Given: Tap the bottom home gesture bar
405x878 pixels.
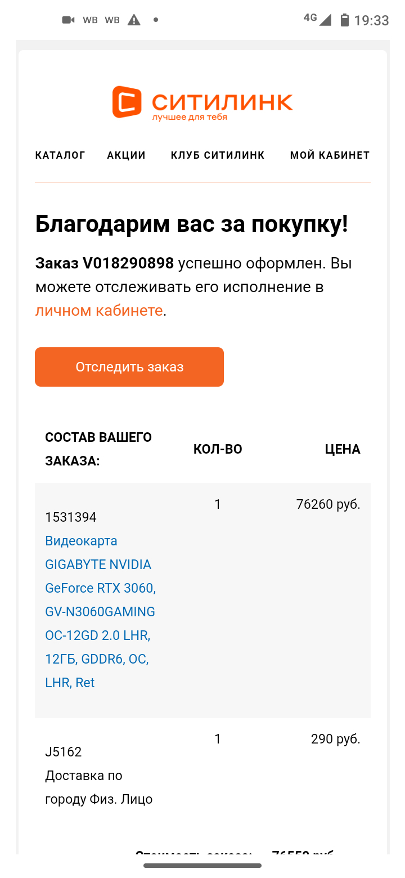Looking at the screenshot, I should pos(202,865).
